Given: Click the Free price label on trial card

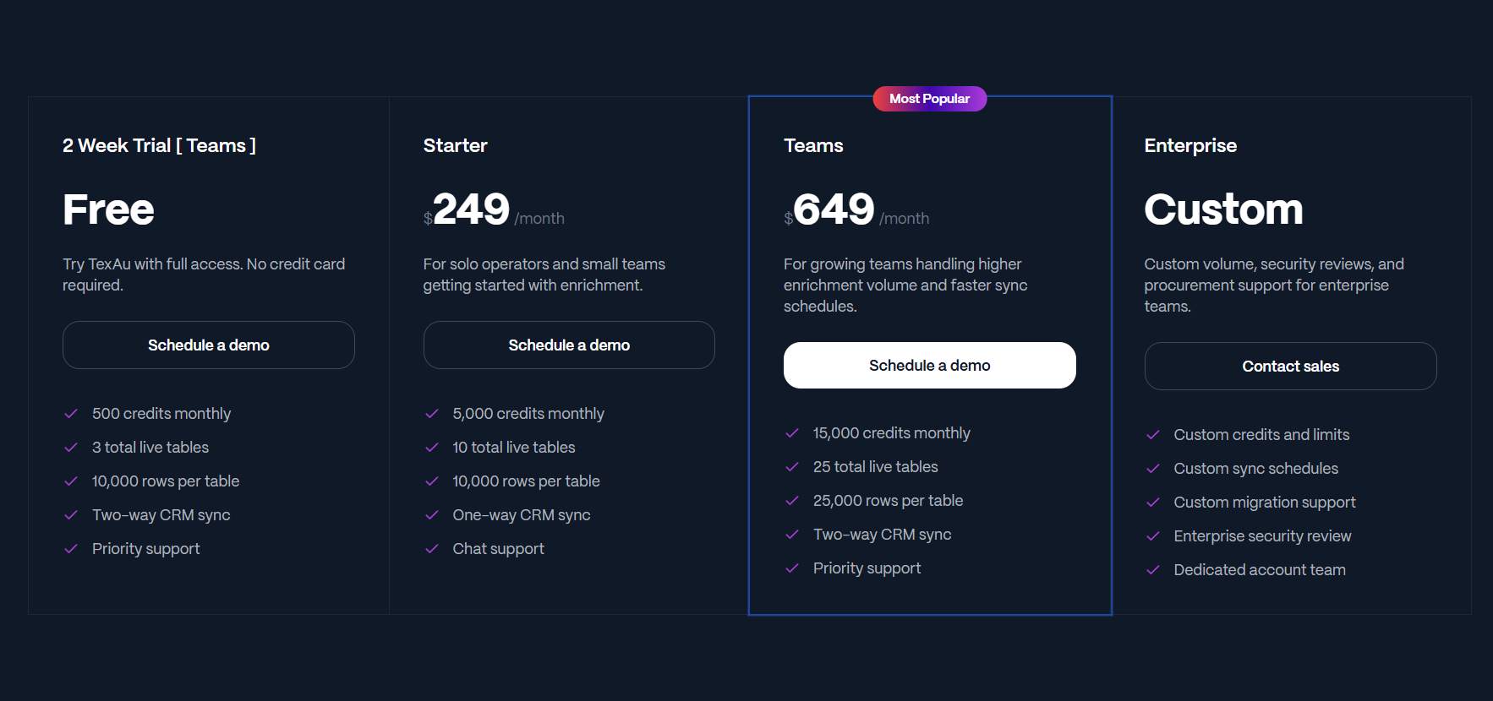Looking at the screenshot, I should pyautogui.click(x=107, y=209).
